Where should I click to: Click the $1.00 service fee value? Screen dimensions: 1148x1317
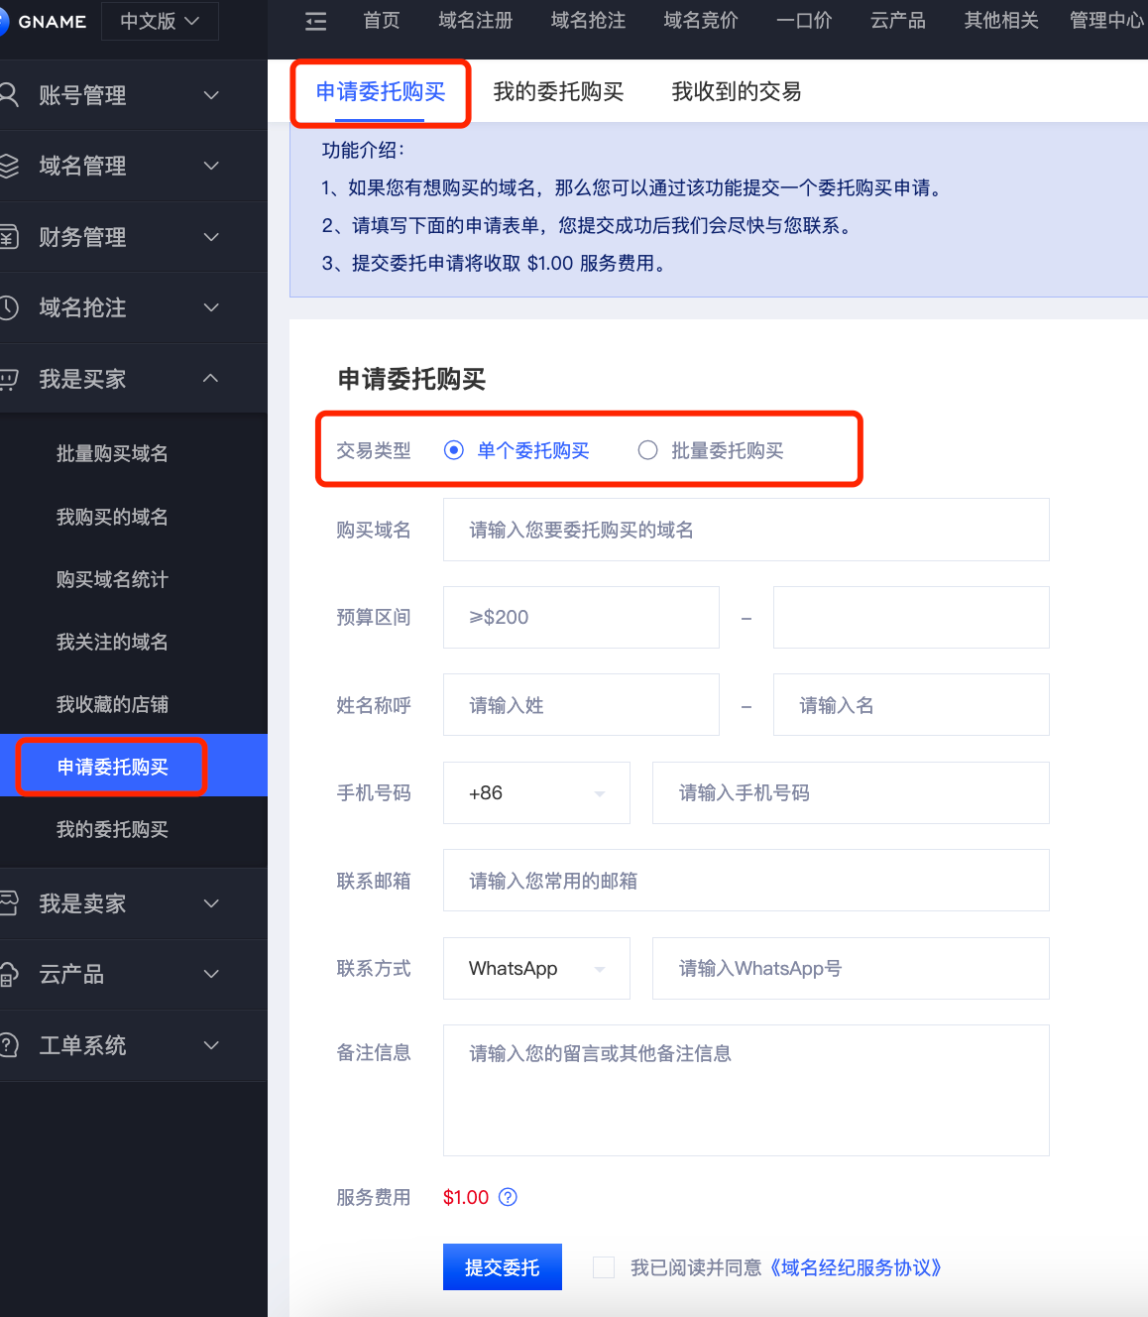point(466,1197)
